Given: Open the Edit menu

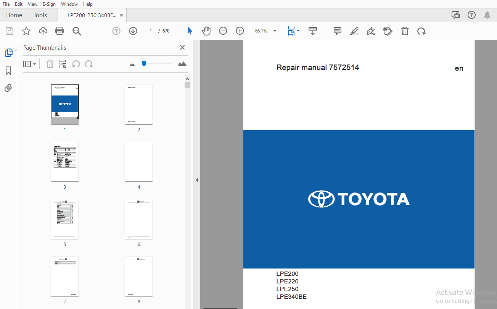Looking at the screenshot, I should 19,4.
